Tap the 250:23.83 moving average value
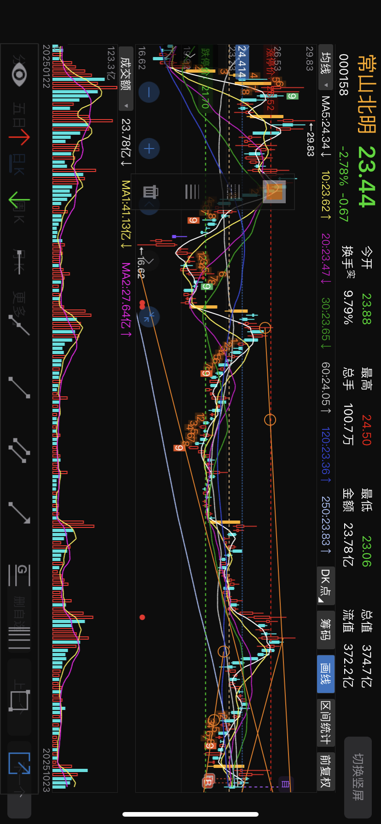 326,525
